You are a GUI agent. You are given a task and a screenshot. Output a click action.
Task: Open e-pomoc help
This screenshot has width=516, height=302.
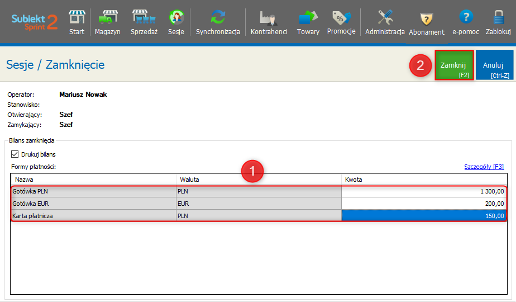tap(466, 22)
